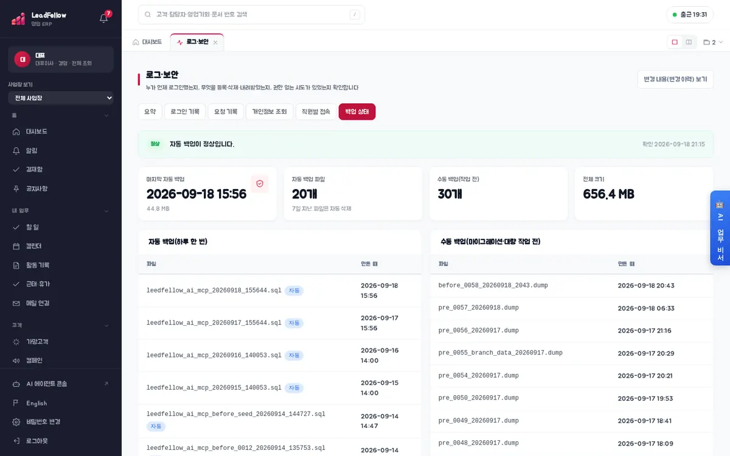Viewport: 730px width, 456px height.
Task: Select before_0058_20260918_2043.dump file
Action: (493, 285)
